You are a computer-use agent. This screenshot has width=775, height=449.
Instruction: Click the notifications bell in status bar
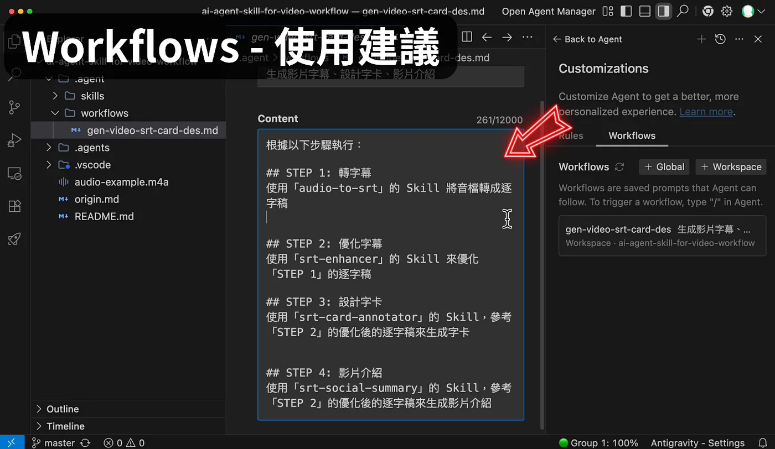click(x=762, y=443)
